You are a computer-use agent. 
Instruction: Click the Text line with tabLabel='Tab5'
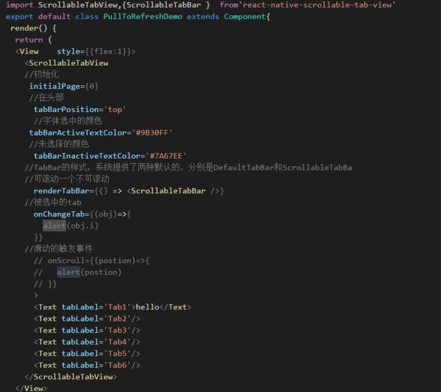[88, 353]
